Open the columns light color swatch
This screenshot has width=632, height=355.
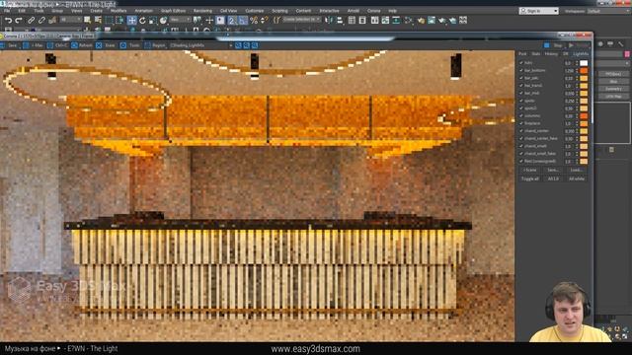click(x=584, y=116)
